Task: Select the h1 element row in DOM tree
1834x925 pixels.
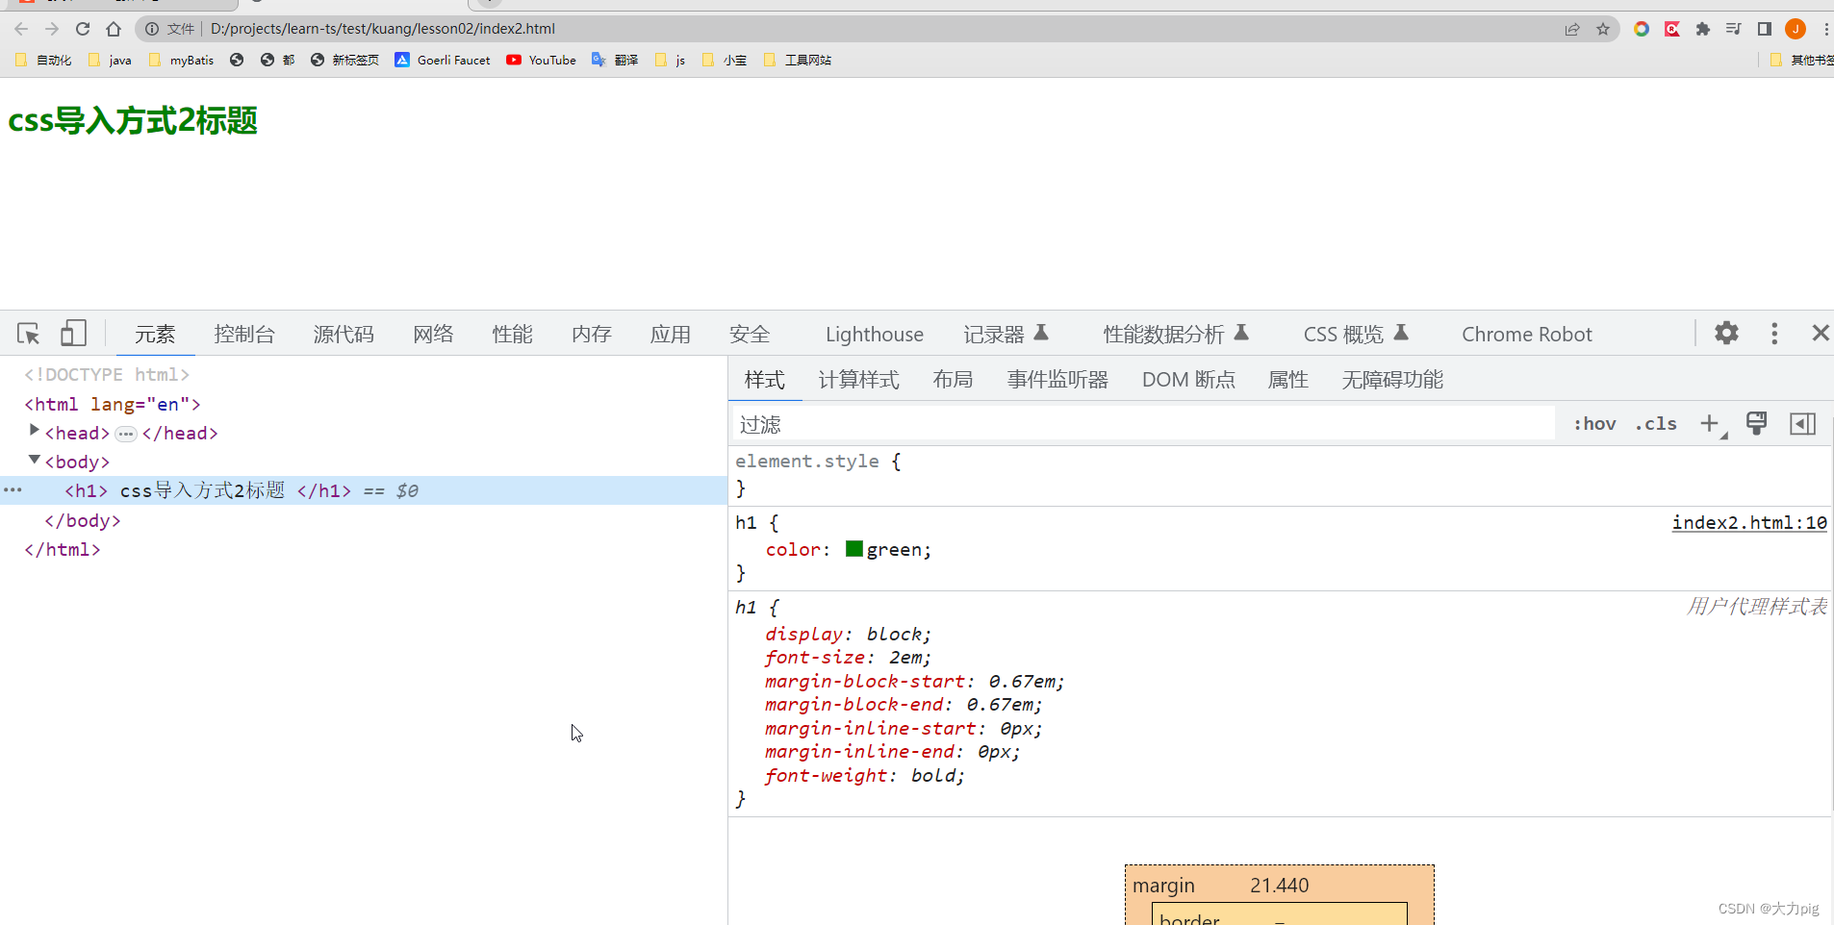Action: coord(364,490)
